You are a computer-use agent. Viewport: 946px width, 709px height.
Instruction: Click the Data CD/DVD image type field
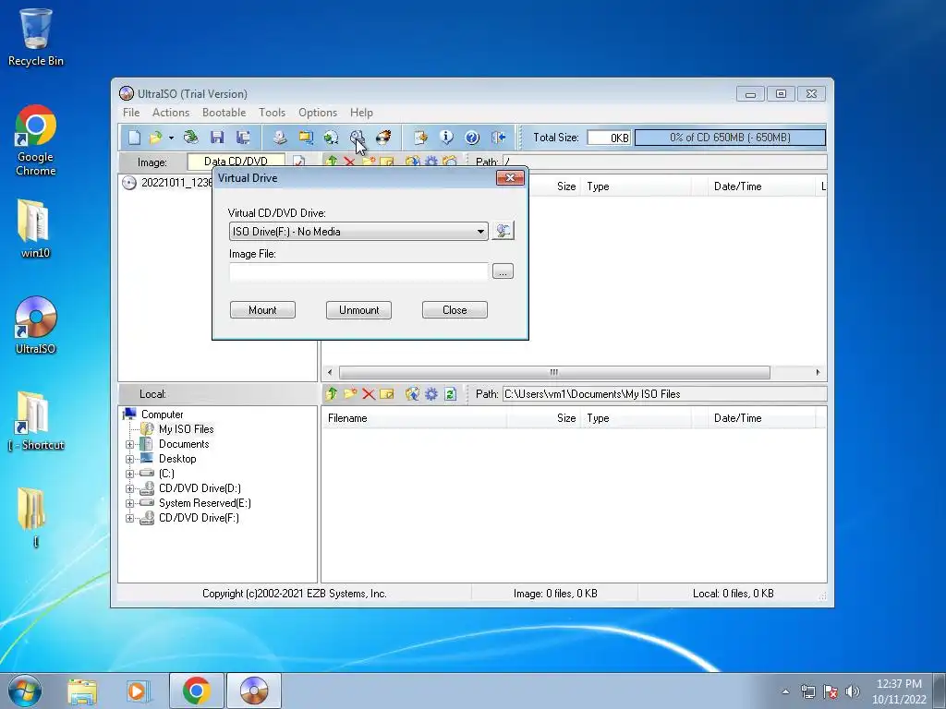[x=236, y=162]
